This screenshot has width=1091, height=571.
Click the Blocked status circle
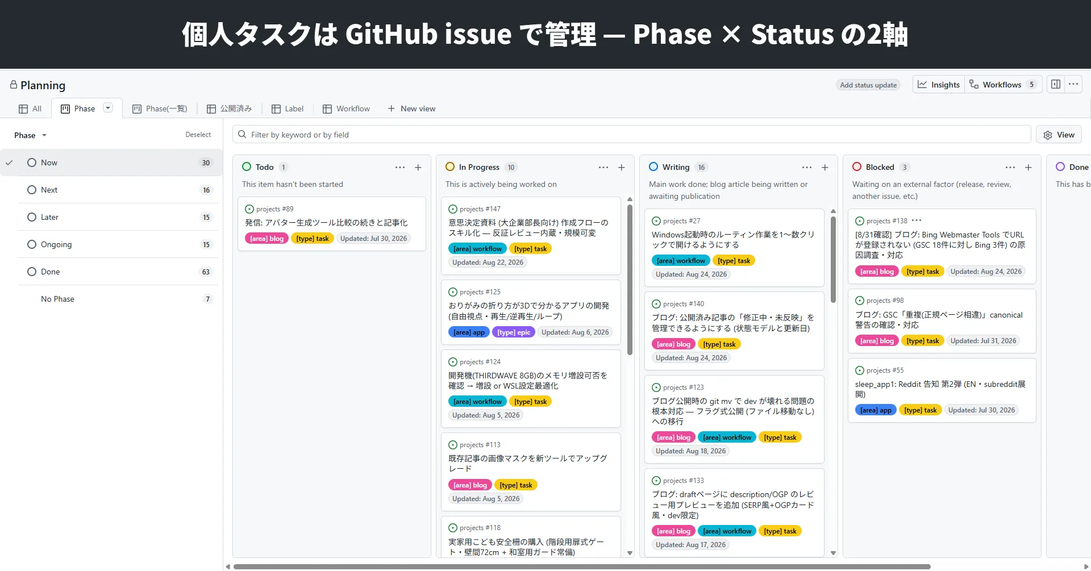click(857, 166)
